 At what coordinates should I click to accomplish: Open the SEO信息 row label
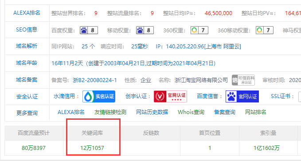(x=27, y=30)
